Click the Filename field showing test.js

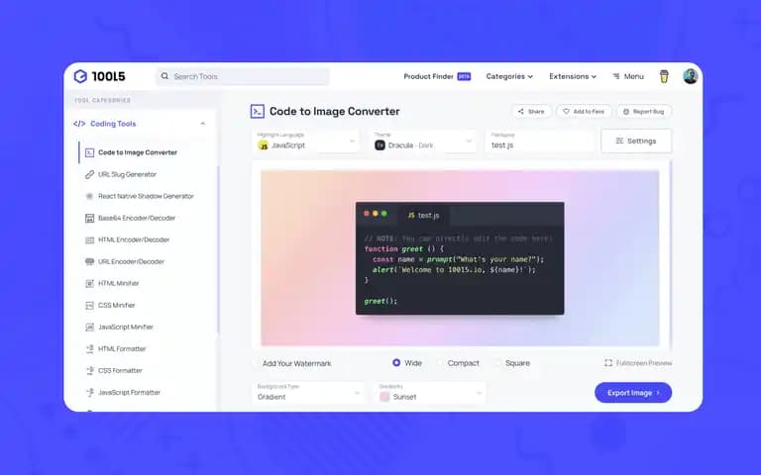coord(539,142)
